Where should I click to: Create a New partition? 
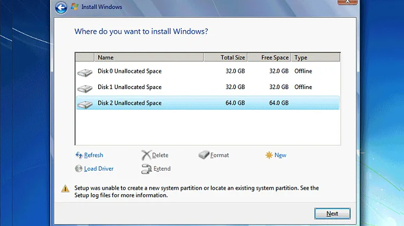[x=281, y=155]
